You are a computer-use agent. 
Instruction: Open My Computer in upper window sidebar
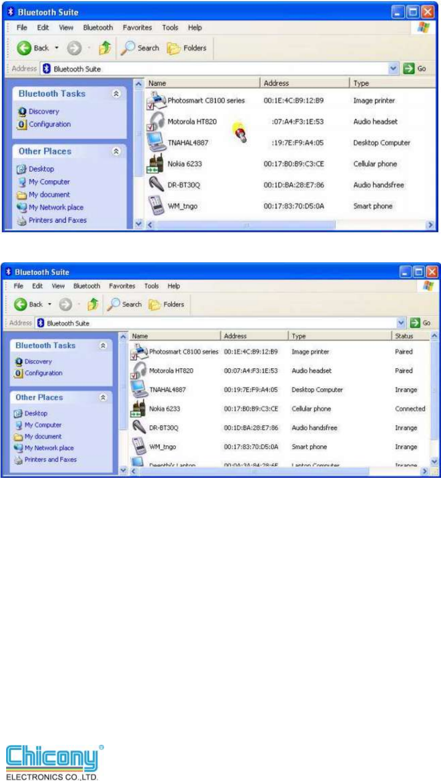(44, 182)
